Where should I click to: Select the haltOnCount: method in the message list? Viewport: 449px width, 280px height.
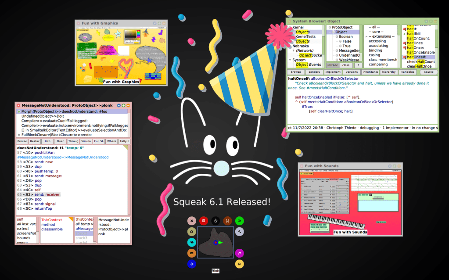pyautogui.click(x=418, y=38)
